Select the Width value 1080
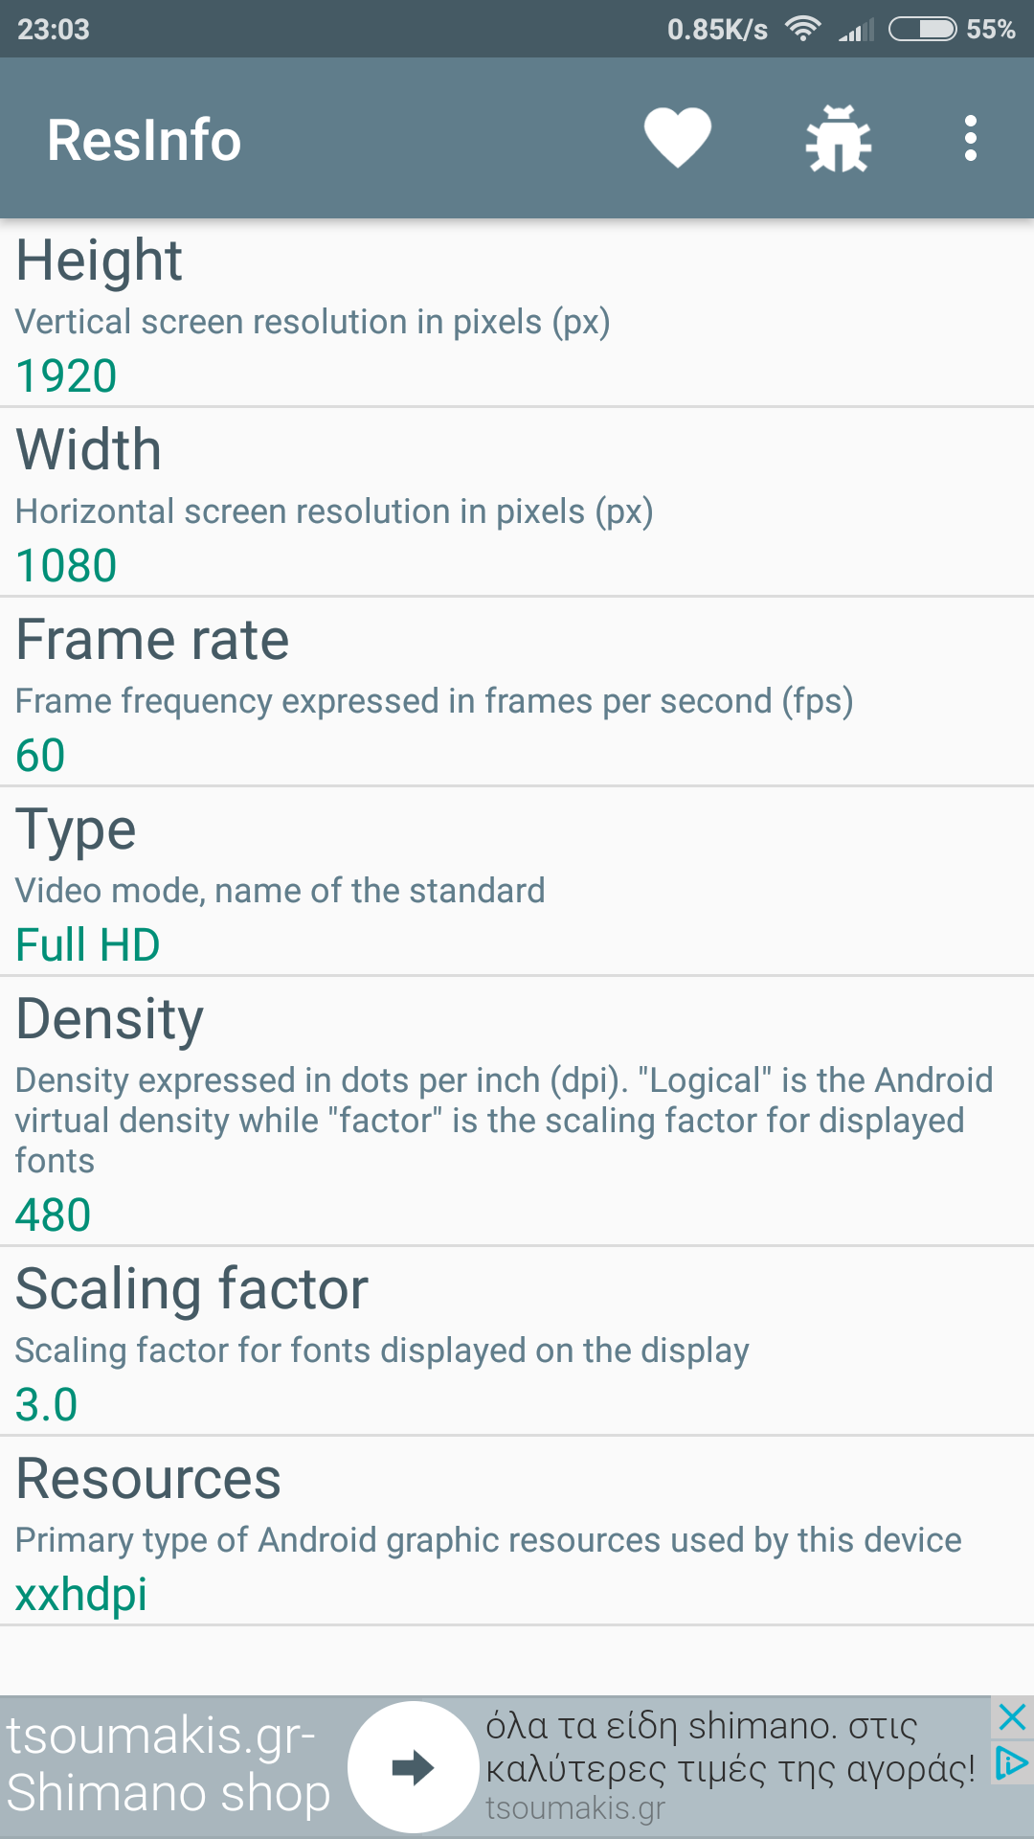 tap(67, 565)
